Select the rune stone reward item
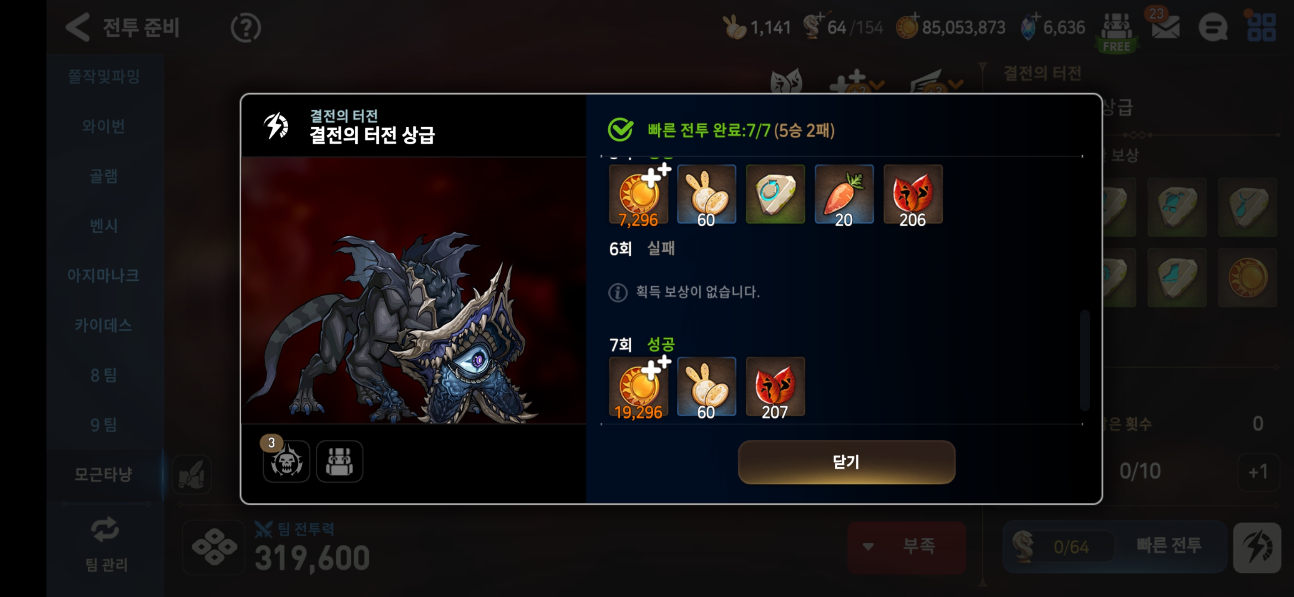This screenshot has height=597, width=1294. coord(775,194)
